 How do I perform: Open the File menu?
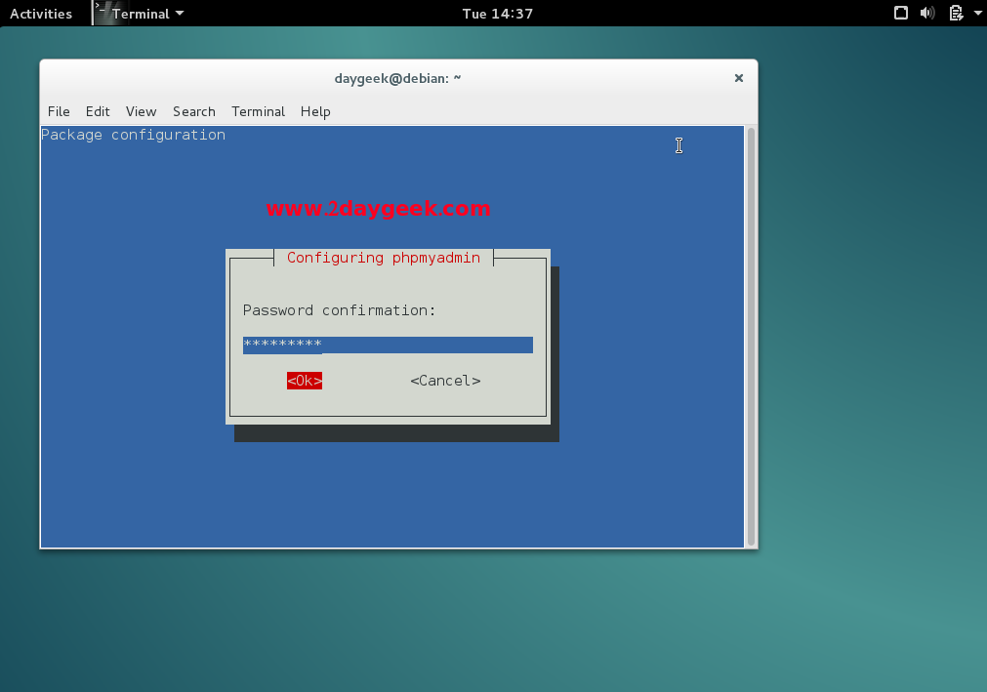pyautogui.click(x=59, y=111)
